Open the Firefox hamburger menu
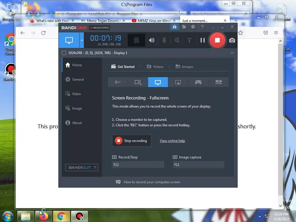Image resolution: width=296 pixels, height=222 pixels. [x=276, y=33]
